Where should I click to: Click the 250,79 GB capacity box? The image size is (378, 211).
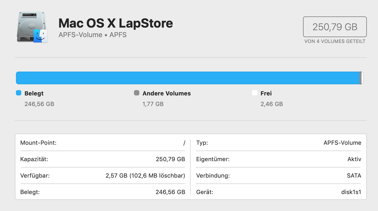click(x=335, y=27)
